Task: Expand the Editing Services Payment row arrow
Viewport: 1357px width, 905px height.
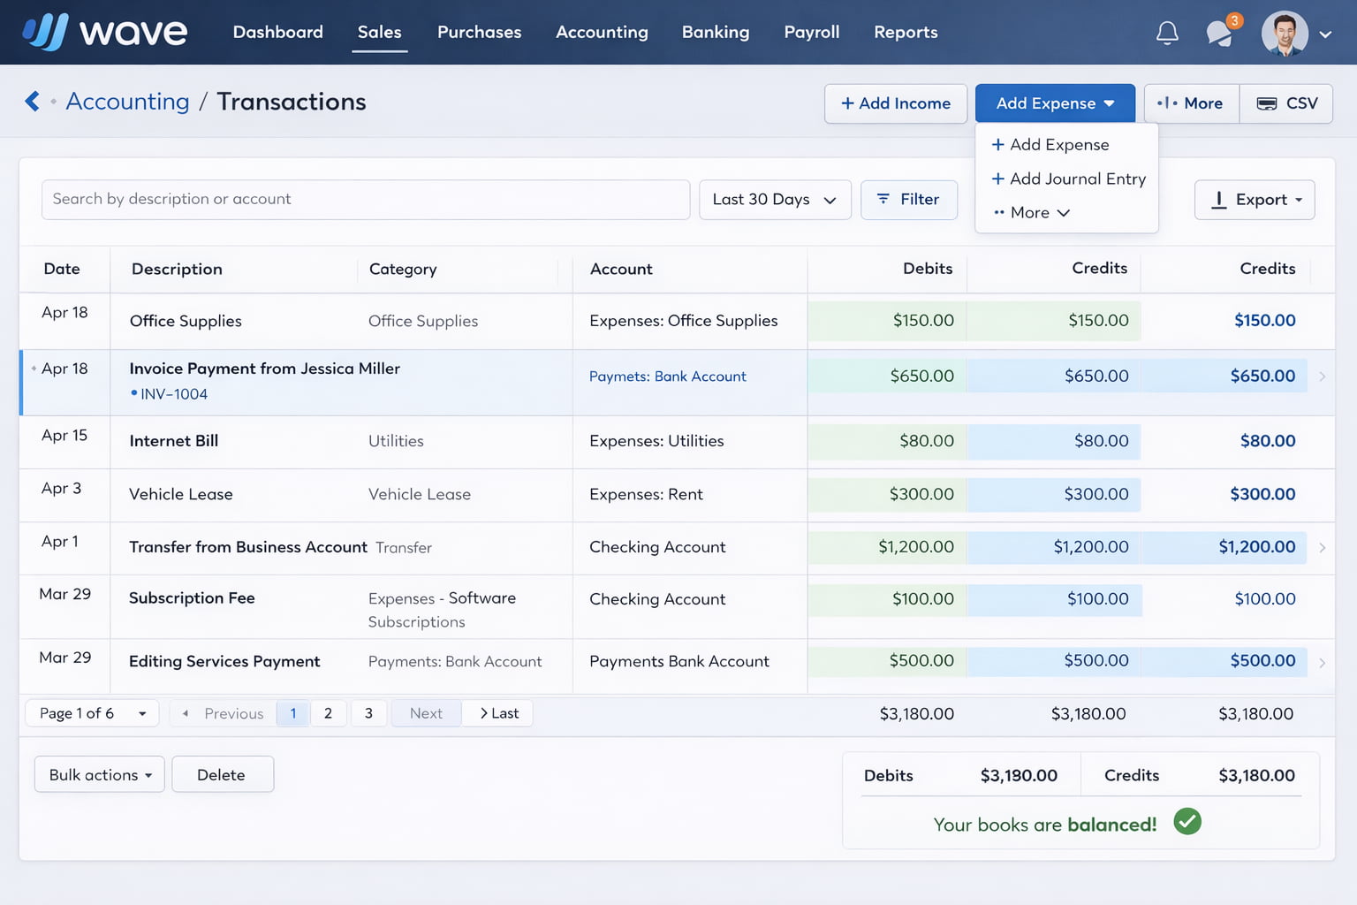Action: point(1322,662)
